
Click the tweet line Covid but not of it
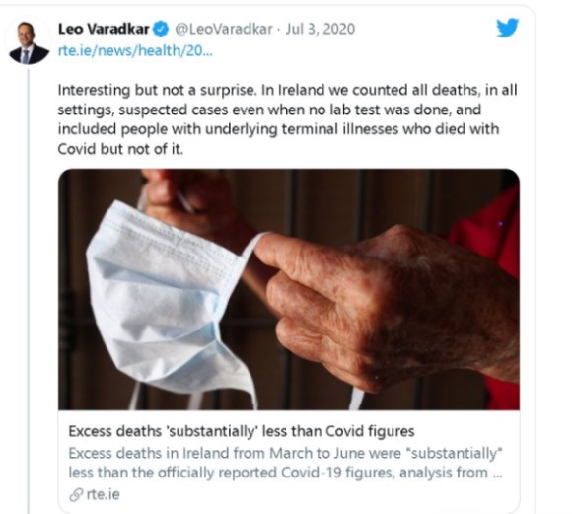[120, 149]
